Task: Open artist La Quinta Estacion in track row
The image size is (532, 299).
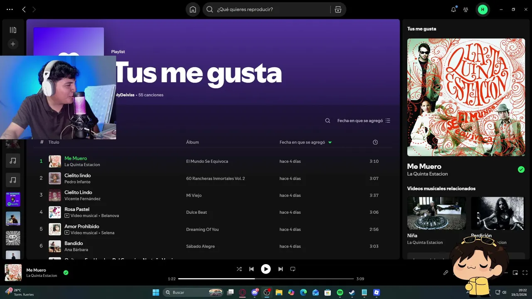Action: 82,164
